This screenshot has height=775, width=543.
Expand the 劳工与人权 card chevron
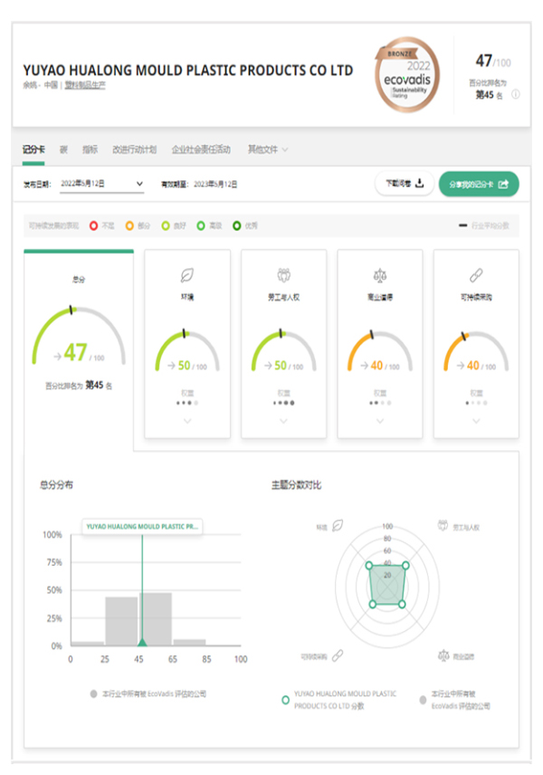point(283,421)
